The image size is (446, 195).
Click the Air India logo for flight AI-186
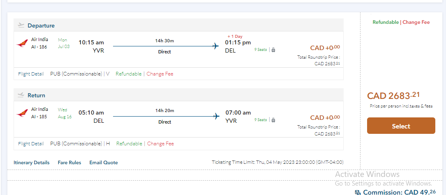[22, 44]
